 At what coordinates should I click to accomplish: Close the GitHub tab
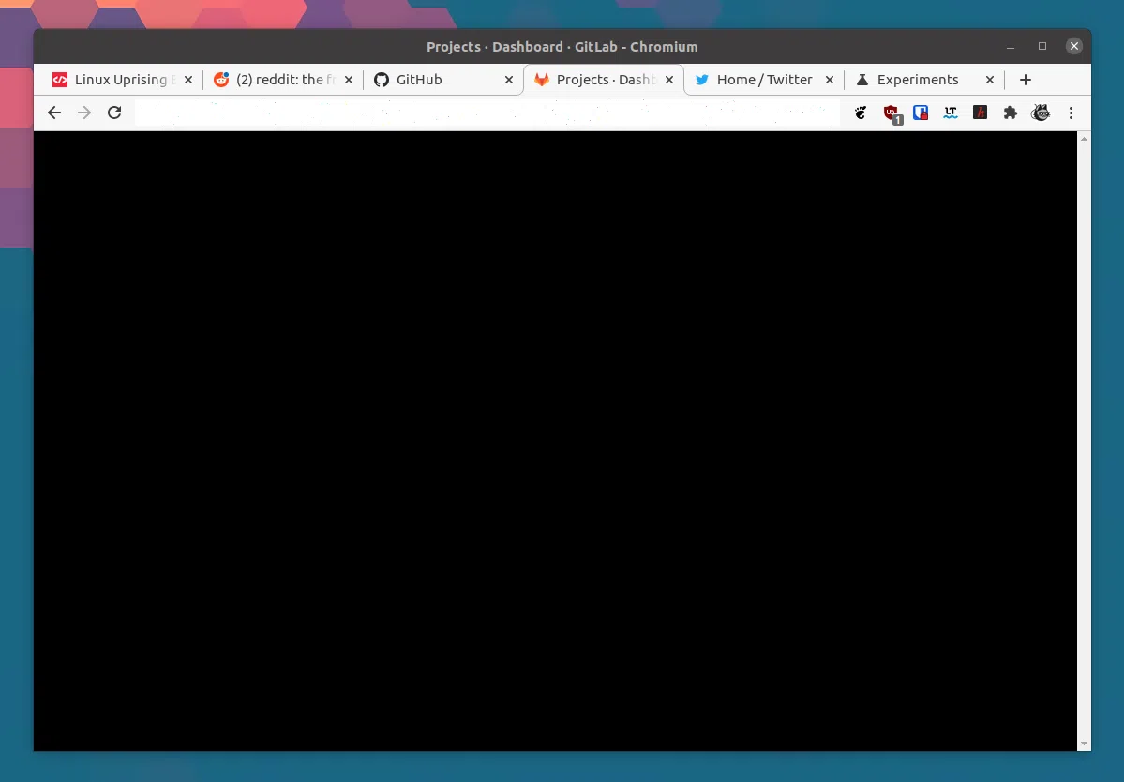point(509,80)
